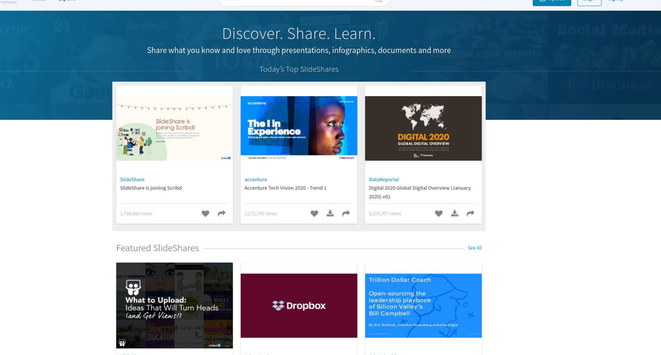Visit the DataReportal author profile link
The height and width of the screenshot is (355, 661).
(x=384, y=180)
